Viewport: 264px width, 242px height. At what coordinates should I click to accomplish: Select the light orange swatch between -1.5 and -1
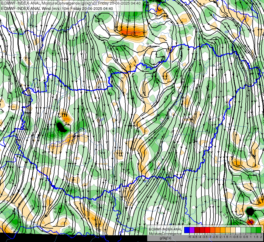pos(228,230)
